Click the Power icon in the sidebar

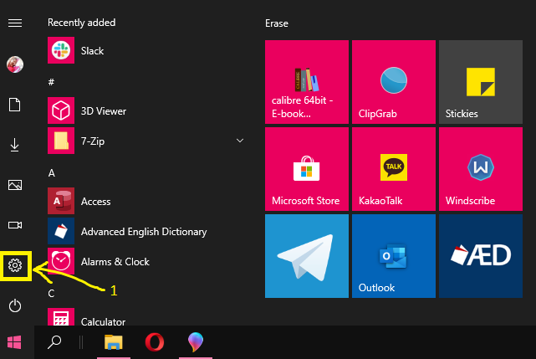pyautogui.click(x=15, y=305)
